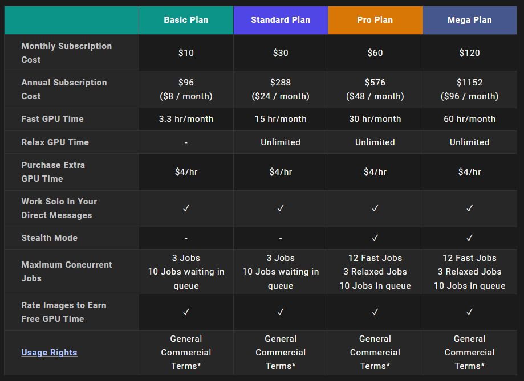The width and height of the screenshot is (524, 381).
Task: Click Basic Plan's Rate Images checkmark
Action: point(186,312)
